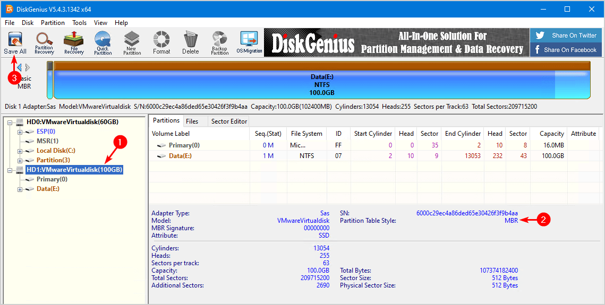
Task: Click the Data(E:) row in partition table
Action: [374, 156]
